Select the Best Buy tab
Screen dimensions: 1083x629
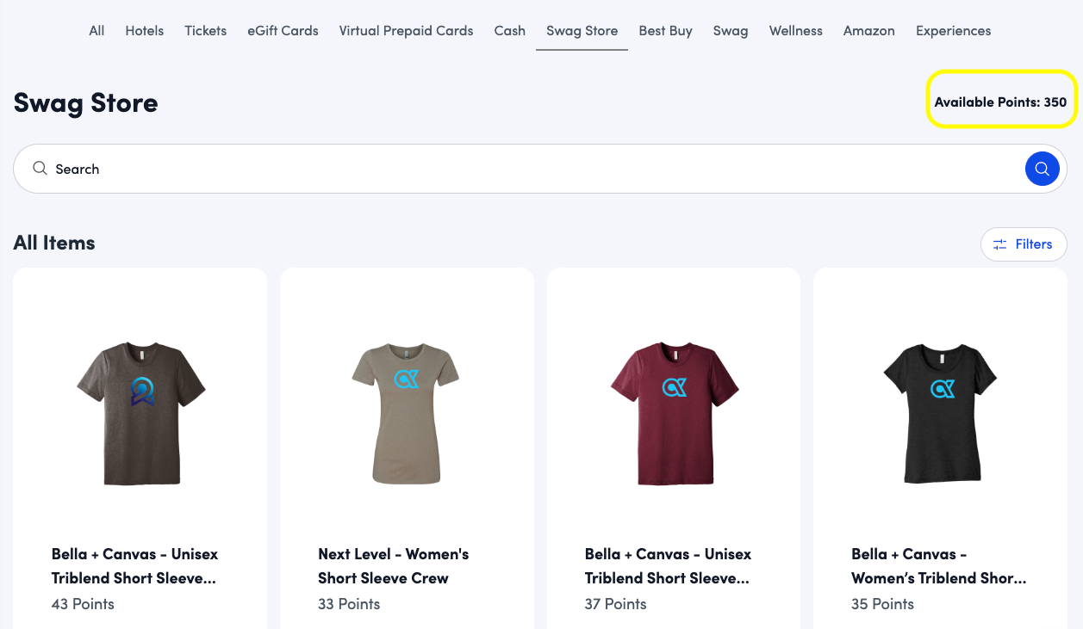(665, 31)
